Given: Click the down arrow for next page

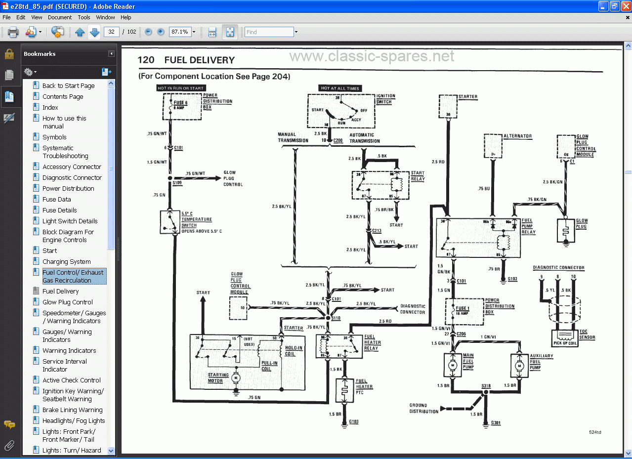Looking at the screenshot, I should coord(94,32).
